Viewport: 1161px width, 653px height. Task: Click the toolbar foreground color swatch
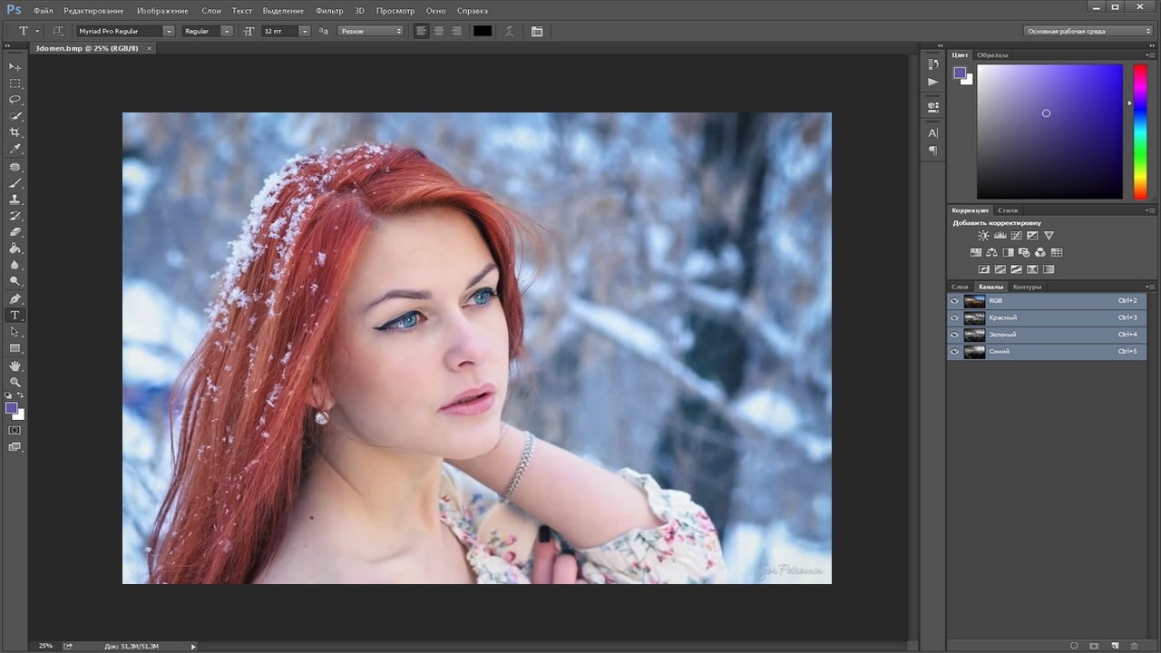pyautogui.click(x=12, y=408)
